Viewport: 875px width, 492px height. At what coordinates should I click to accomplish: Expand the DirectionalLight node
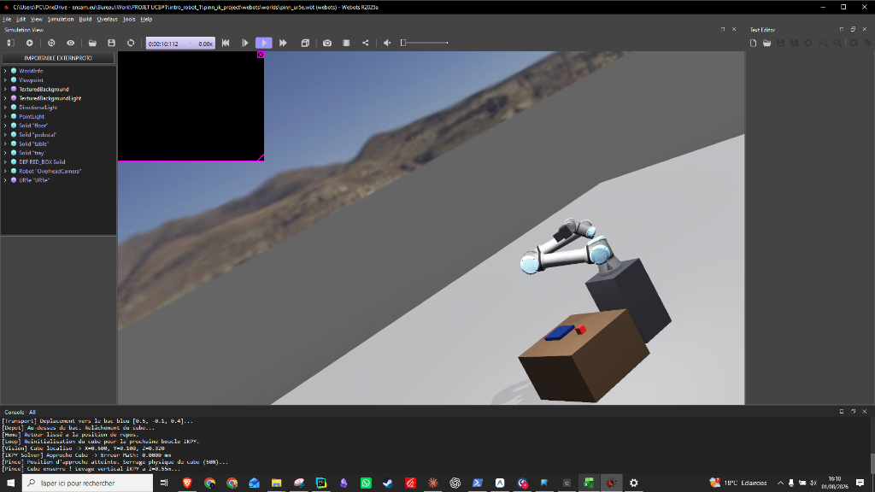coord(6,107)
